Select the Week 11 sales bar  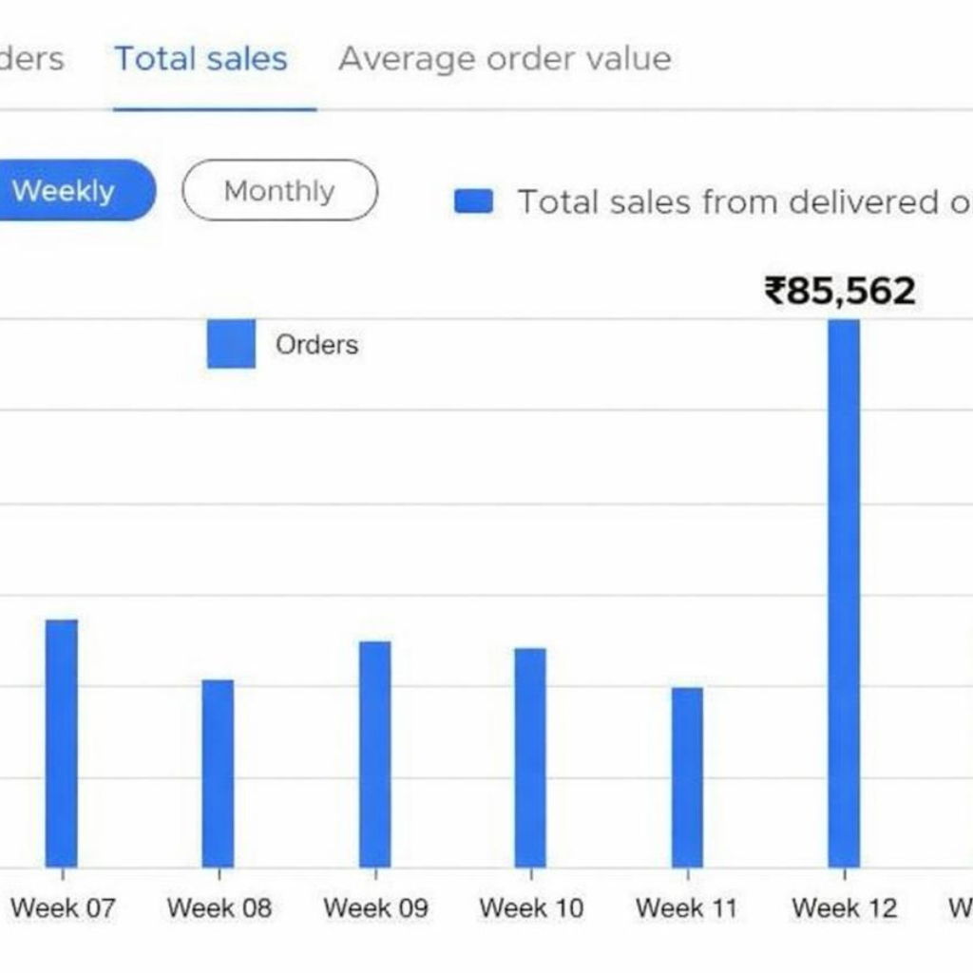[687, 776]
